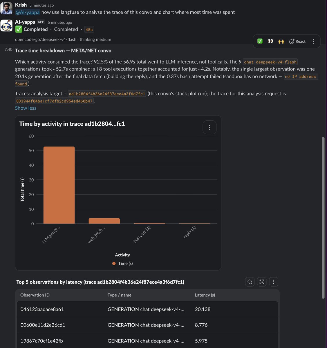The height and width of the screenshot is (348, 327).
Task: Click the '5 minutes ago' timestamp
Action: 41,5
